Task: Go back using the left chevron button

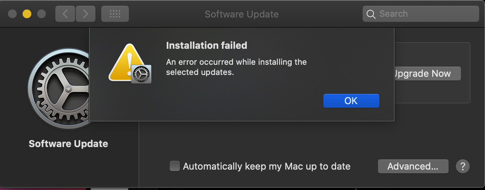Action: coord(65,14)
